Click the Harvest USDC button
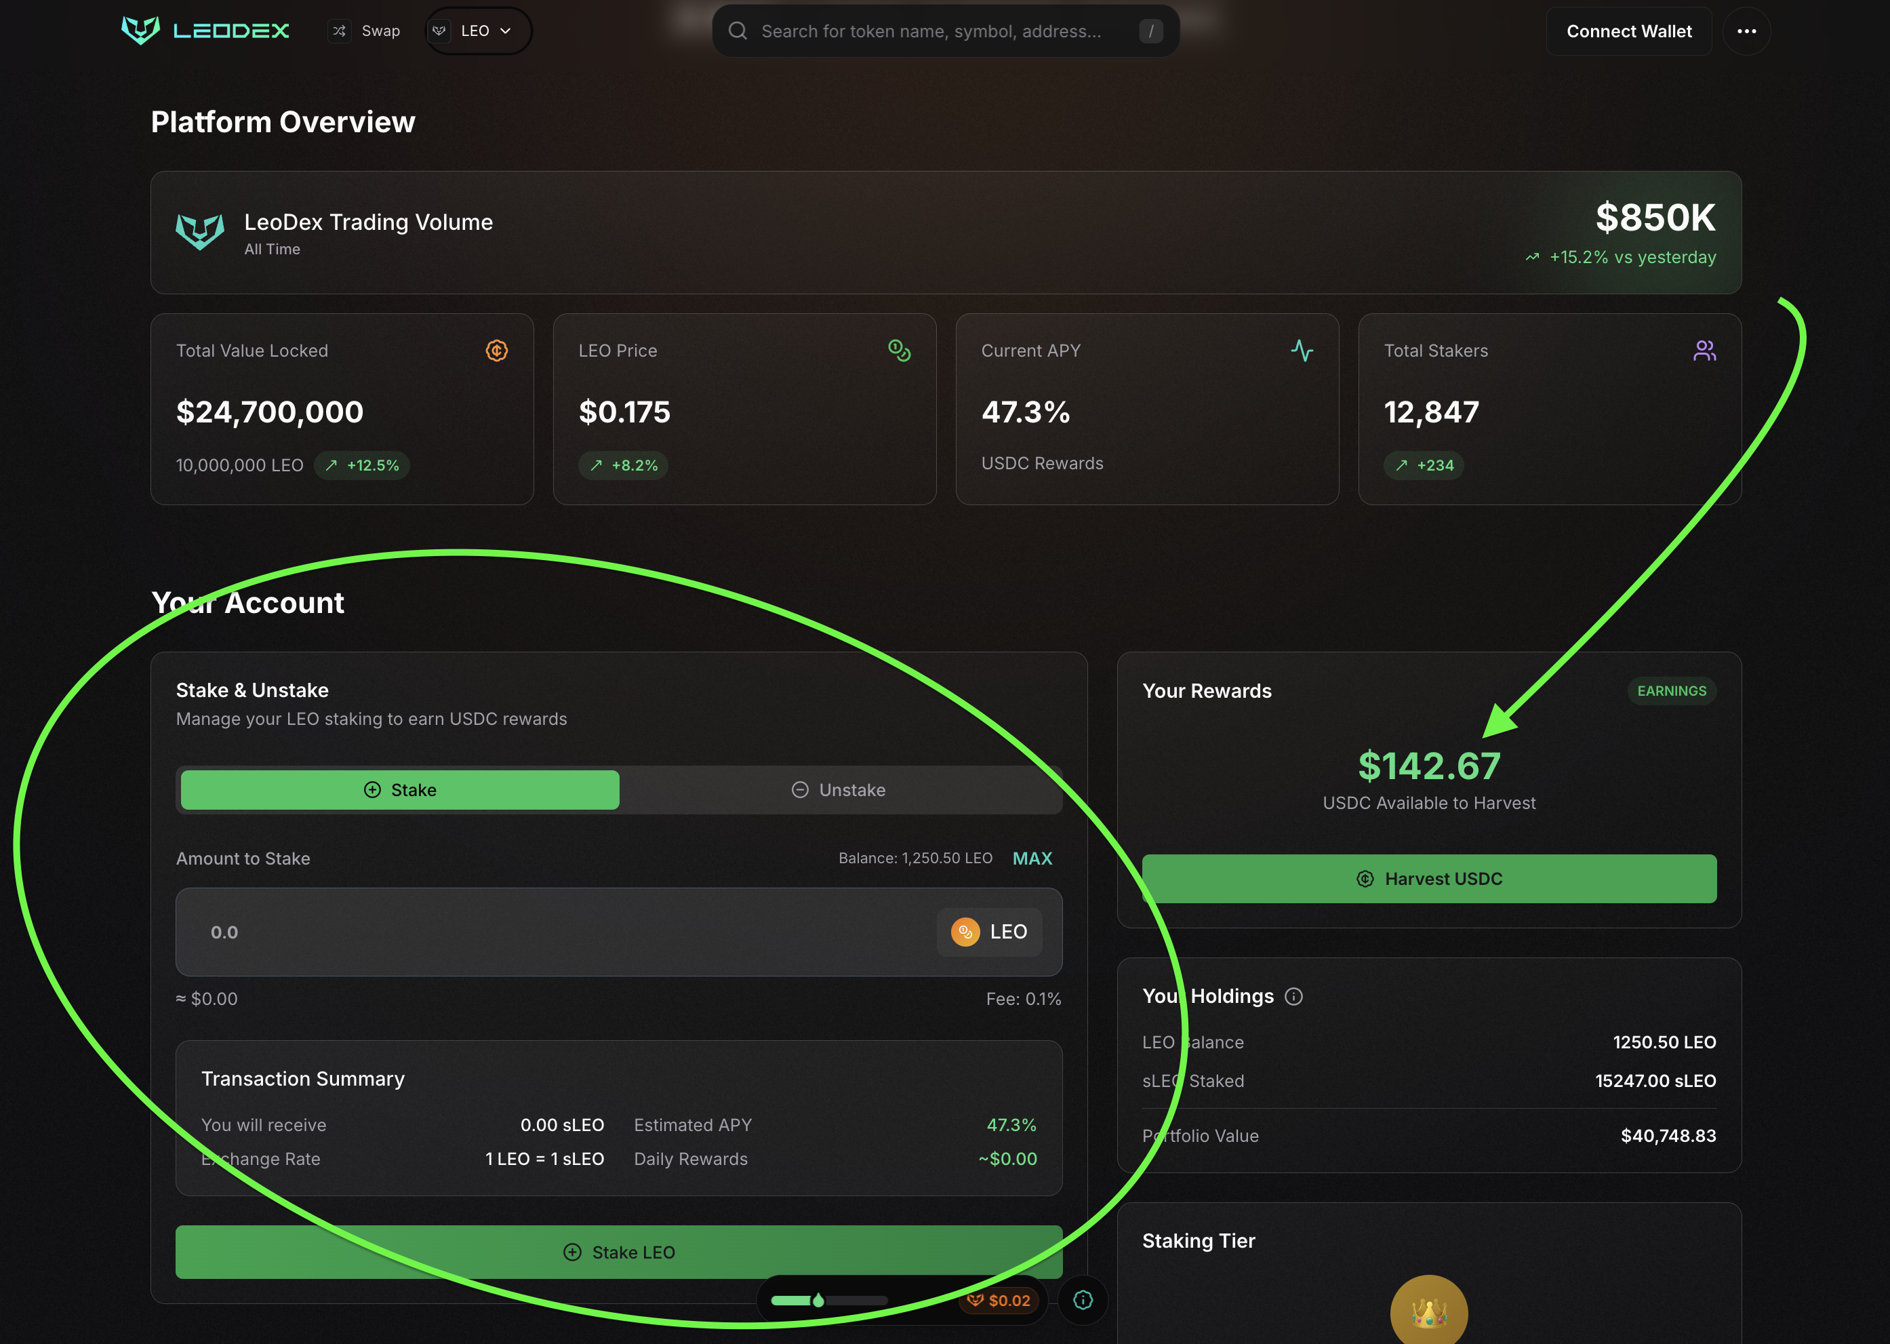1890x1344 pixels. (1428, 878)
